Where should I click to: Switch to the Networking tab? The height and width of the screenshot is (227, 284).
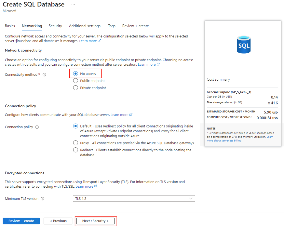[x=32, y=26]
